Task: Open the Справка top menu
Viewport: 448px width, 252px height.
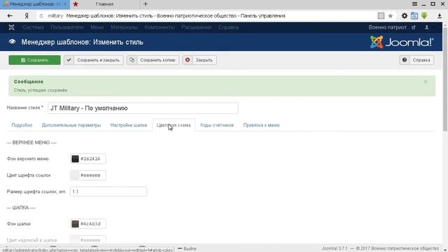Action: coord(228,27)
